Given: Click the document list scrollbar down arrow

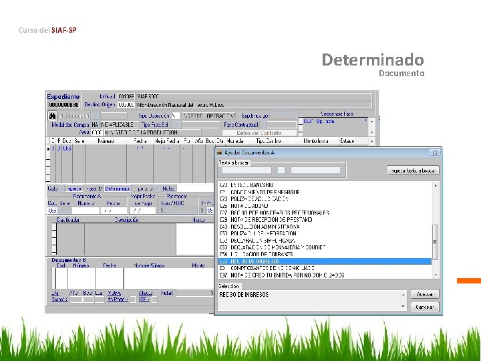Looking at the screenshot, I should click(436, 275).
